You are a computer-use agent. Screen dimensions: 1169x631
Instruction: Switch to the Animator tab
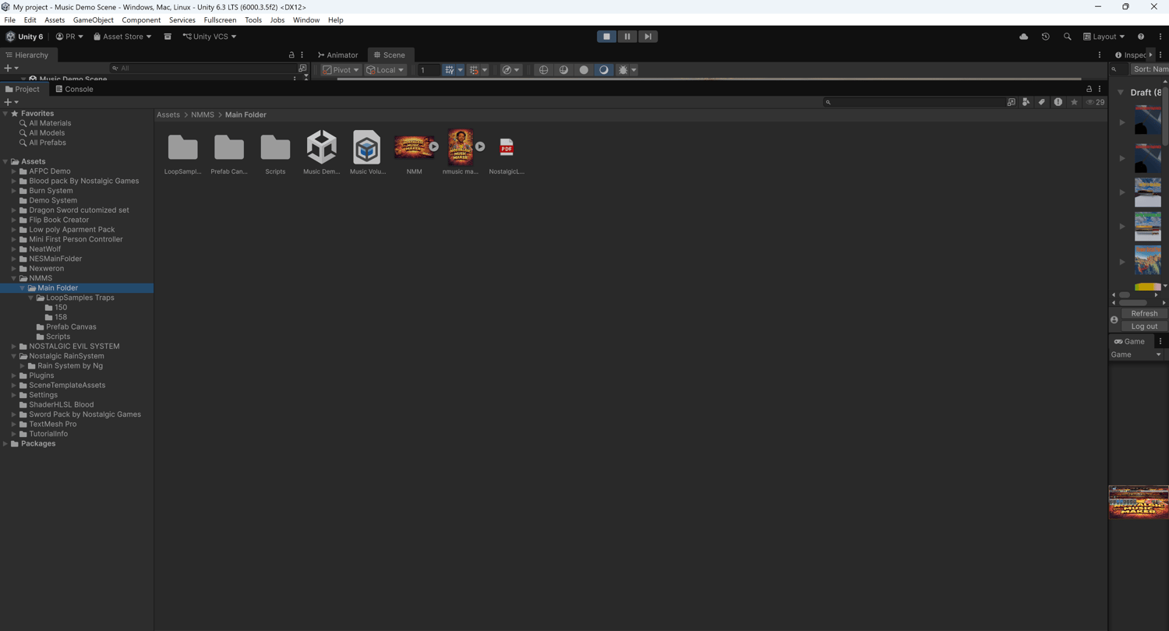coord(337,55)
